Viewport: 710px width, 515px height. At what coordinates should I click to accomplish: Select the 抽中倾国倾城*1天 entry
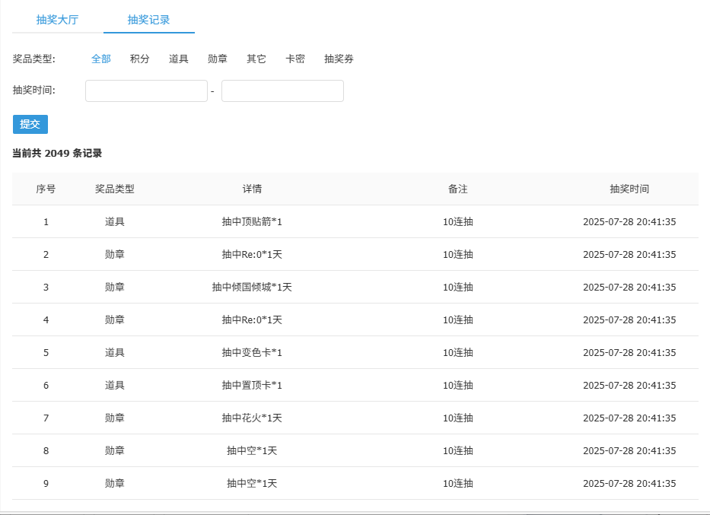coord(253,287)
